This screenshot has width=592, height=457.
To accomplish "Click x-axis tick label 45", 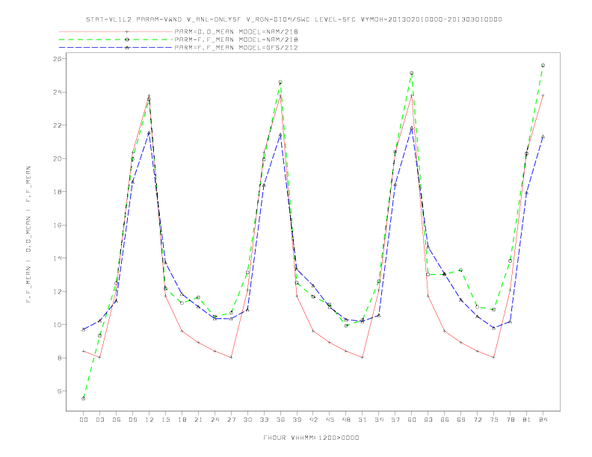I will pos(330,420).
